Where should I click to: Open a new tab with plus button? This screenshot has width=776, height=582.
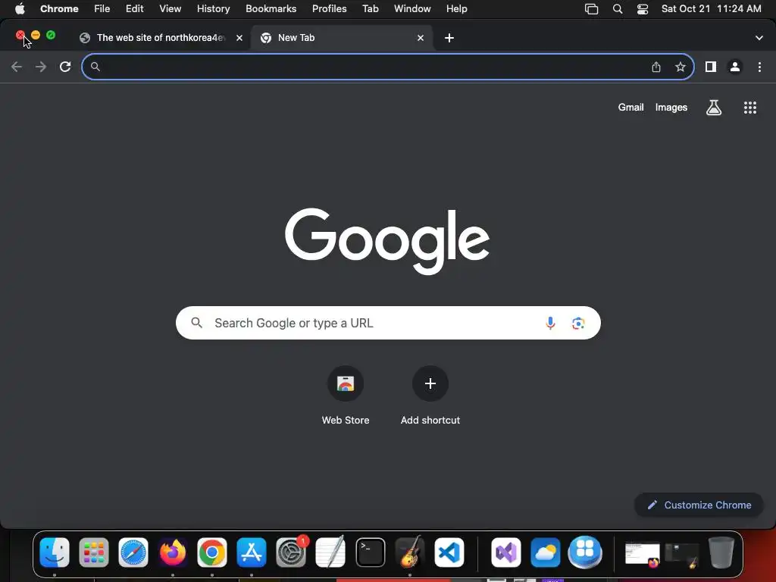pyautogui.click(x=449, y=38)
